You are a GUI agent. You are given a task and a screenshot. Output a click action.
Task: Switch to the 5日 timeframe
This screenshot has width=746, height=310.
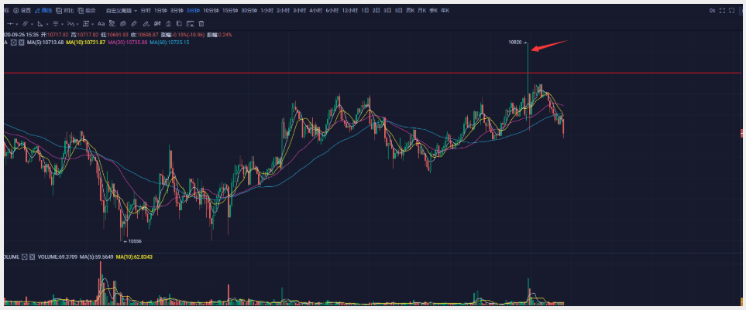pyautogui.click(x=399, y=11)
